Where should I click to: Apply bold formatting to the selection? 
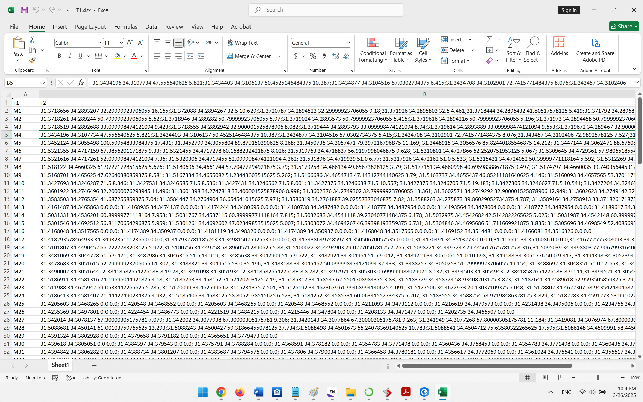pyautogui.click(x=59, y=56)
